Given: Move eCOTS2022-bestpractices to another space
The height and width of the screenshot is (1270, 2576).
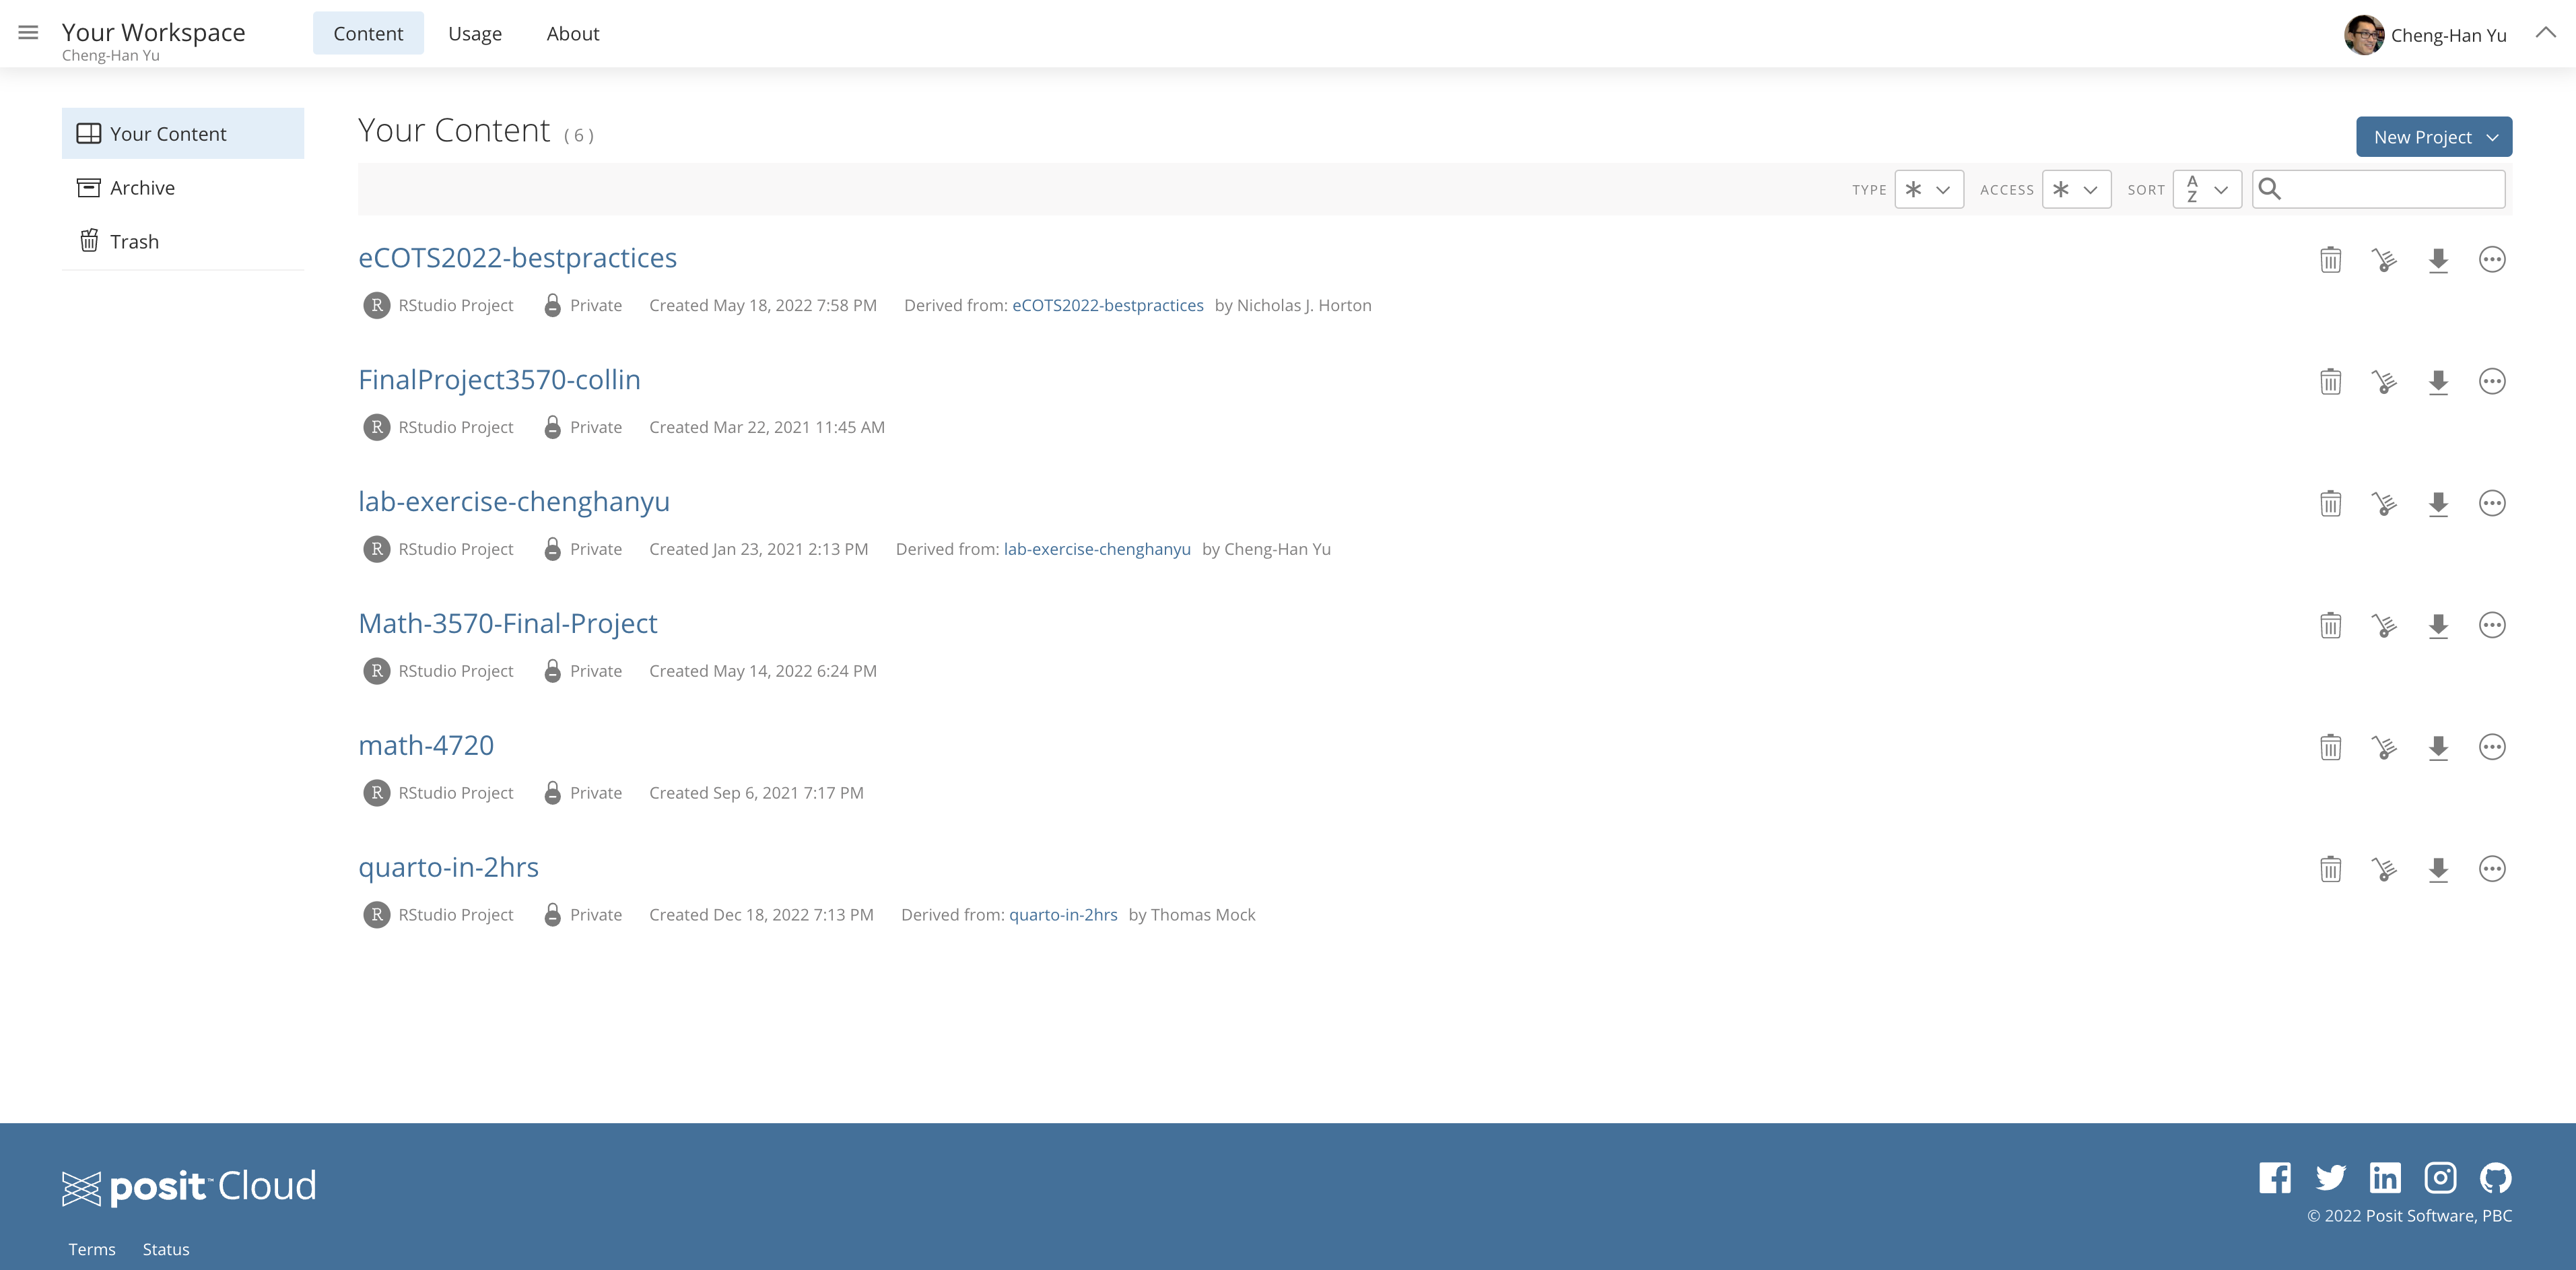Looking at the screenshot, I should pos(2384,260).
